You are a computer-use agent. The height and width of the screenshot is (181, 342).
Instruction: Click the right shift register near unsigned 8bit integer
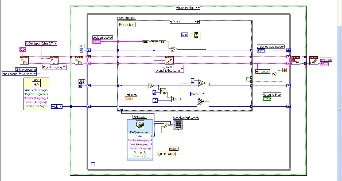click(288, 50)
